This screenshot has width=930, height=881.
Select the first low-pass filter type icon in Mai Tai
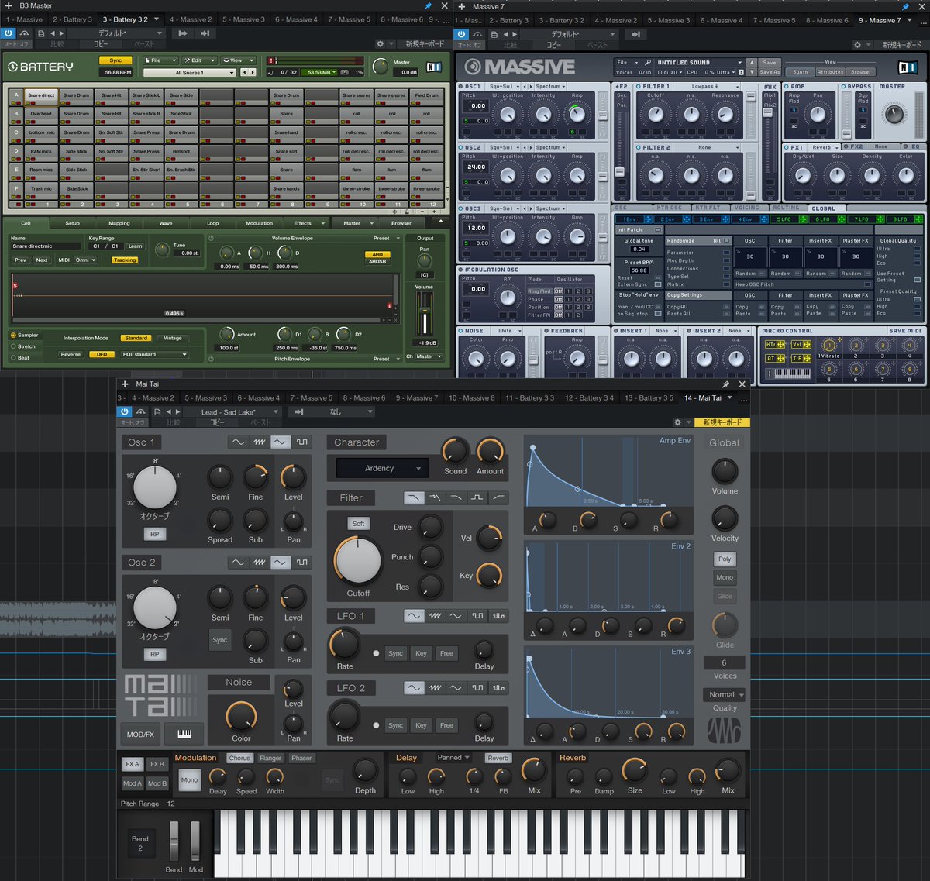click(x=414, y=497)
